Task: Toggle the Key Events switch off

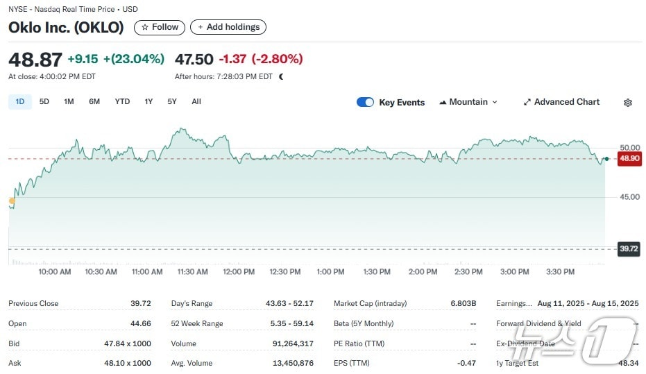Action: (x=365, y=102)
